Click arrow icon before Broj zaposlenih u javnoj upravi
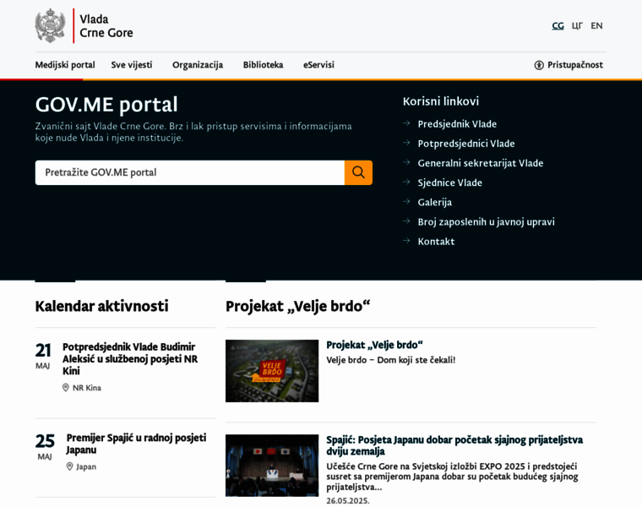 (x=406, y=221)
